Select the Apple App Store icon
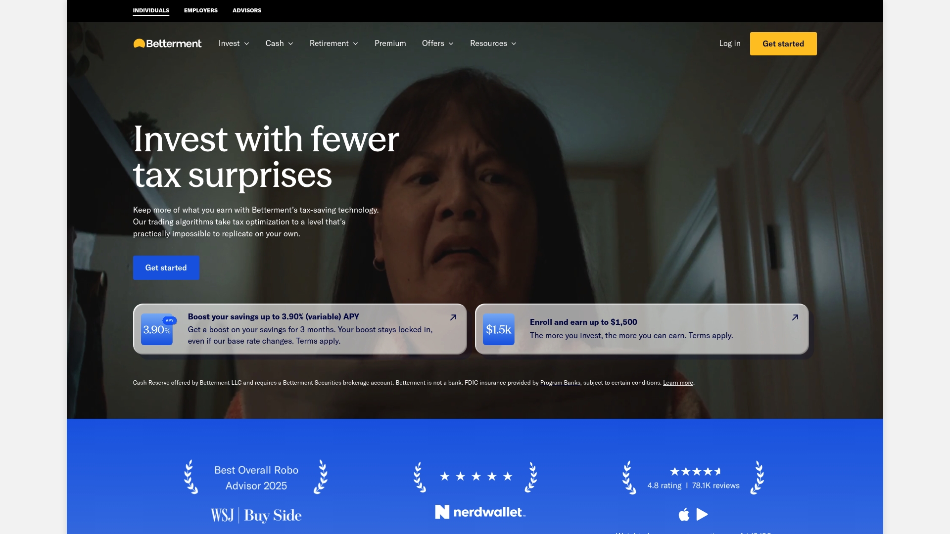Screen dimensions: 950x534 [x=684, y=514]
